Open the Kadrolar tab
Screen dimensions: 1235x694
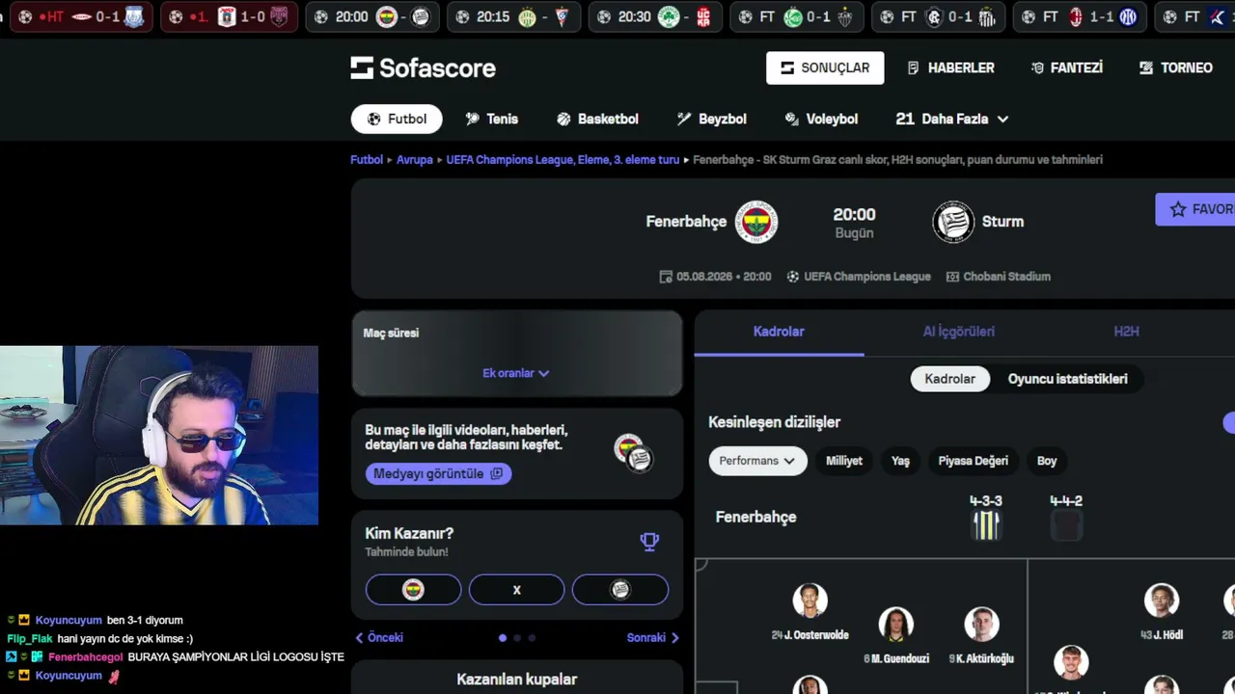[779, 332]
